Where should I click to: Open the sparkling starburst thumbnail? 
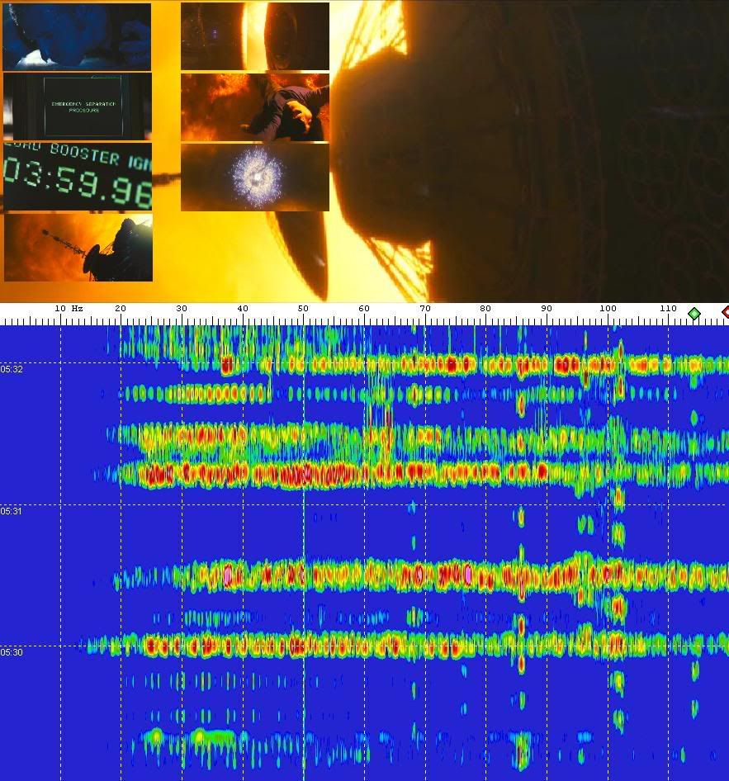pos(254,177)
